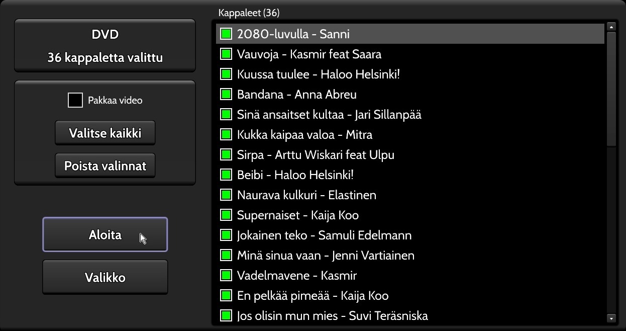Click the scrollbar up arrow
Image resolution: width=626 pixels, height=331 pixels.
(611, 27)
